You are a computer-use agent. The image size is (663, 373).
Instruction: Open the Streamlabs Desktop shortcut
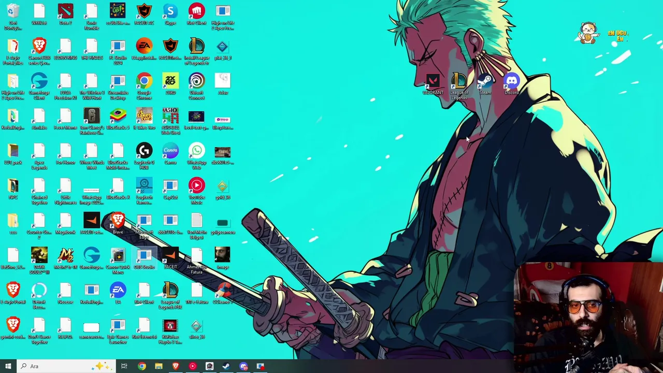118,86
